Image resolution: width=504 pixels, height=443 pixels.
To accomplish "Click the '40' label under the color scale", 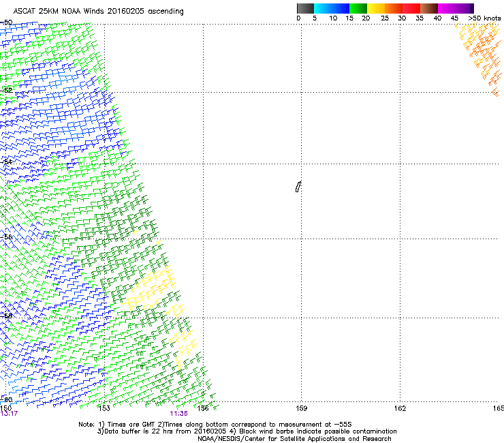I will (437, 18).
